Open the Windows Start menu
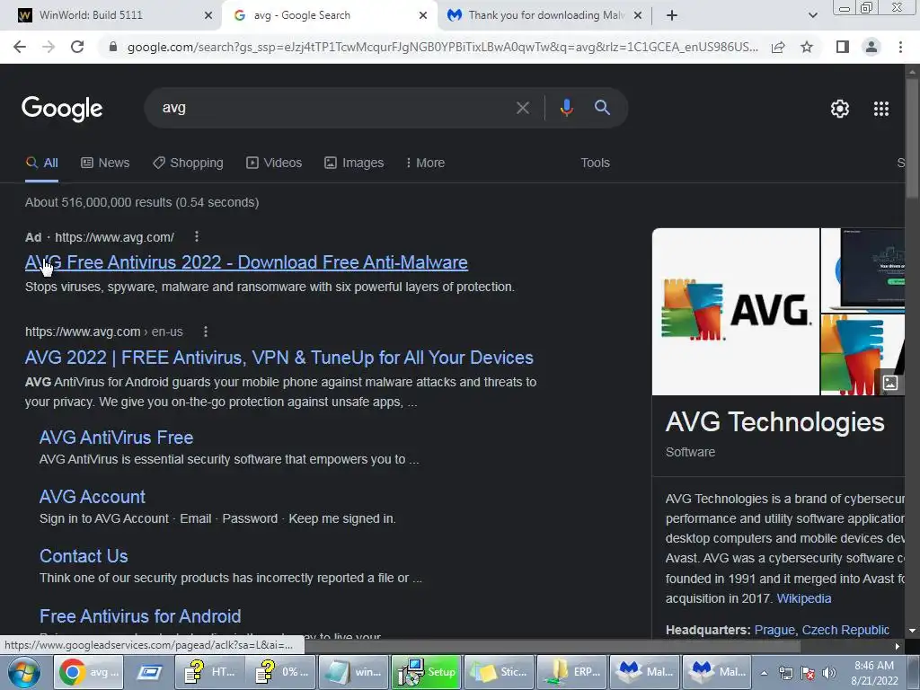The height and width of the screenshot is (690, 920). [x=24, y=672]
